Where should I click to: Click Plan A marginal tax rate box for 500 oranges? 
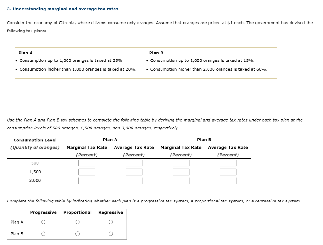pos(87,163)
